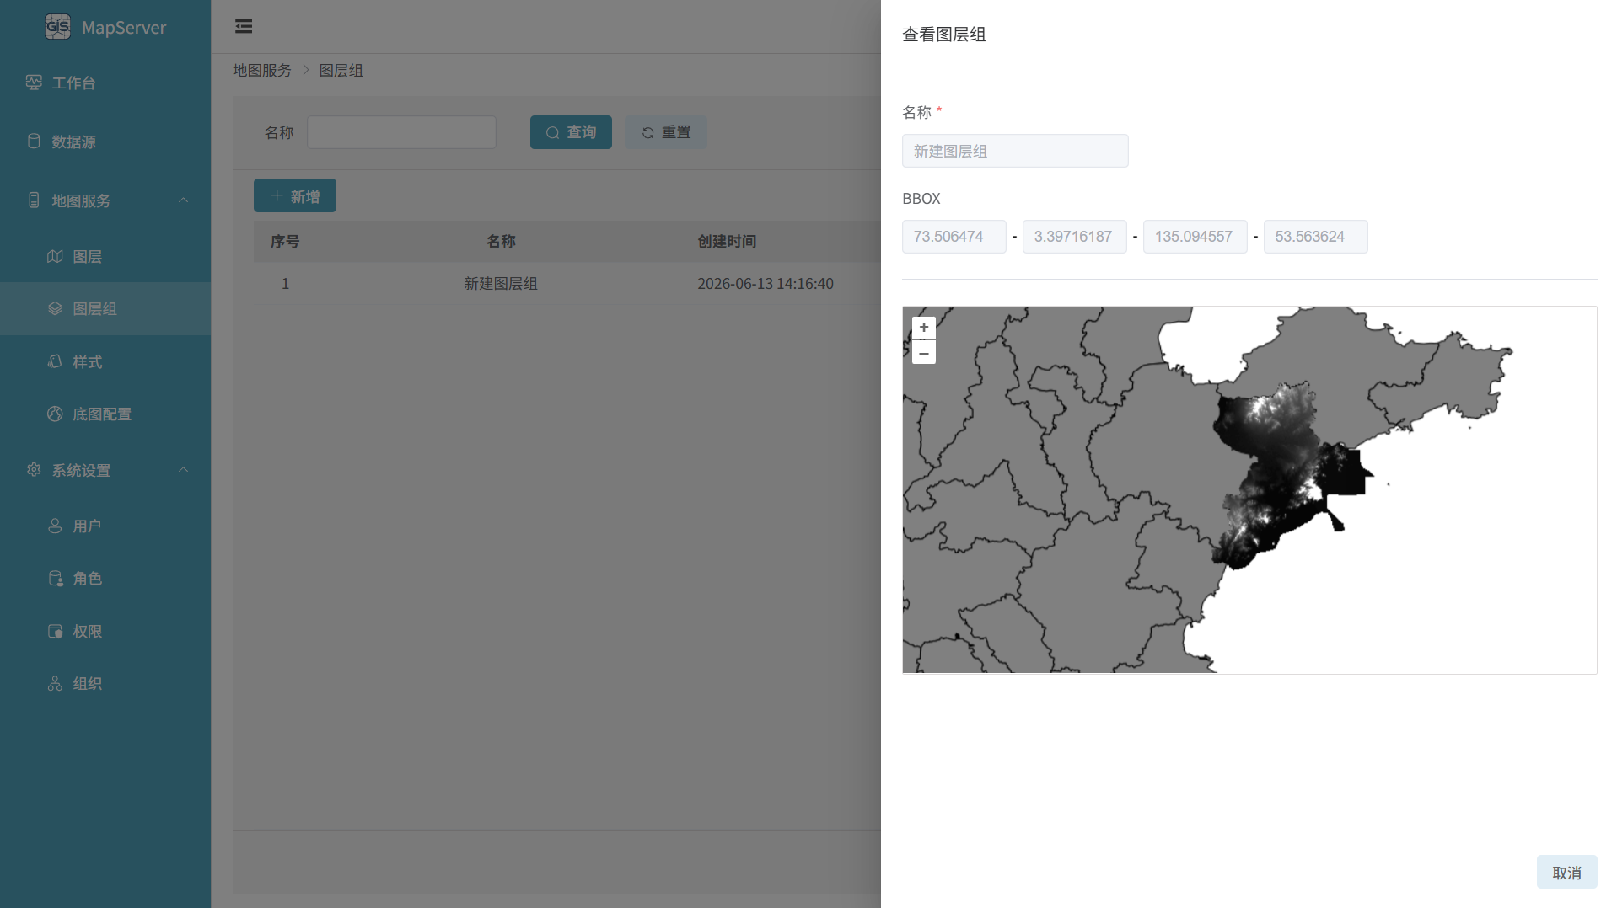Open 角色 submenu item
The width and height of the screenshot is (1617, 908).
(105, 578)
